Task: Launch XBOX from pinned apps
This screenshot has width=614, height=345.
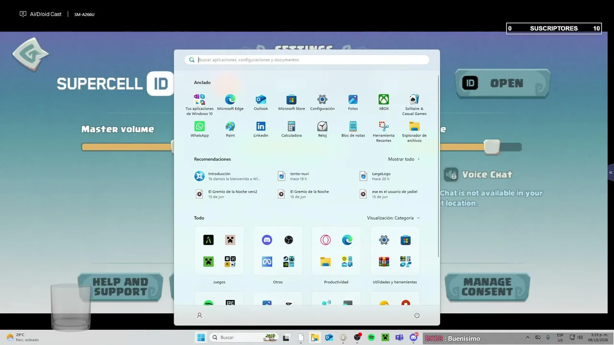Action: pos(384,103)
